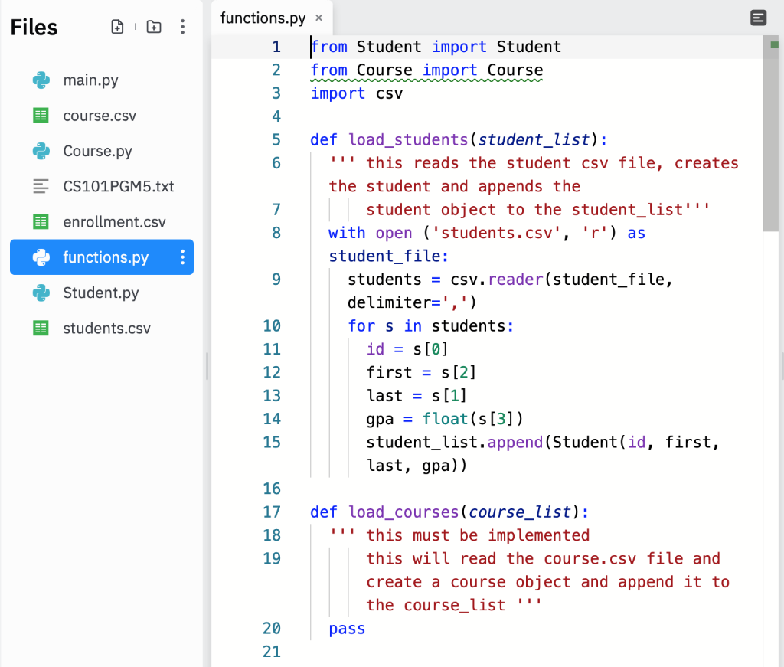Click the Python icon beside Course.py
784x667 pixels.
39,151
